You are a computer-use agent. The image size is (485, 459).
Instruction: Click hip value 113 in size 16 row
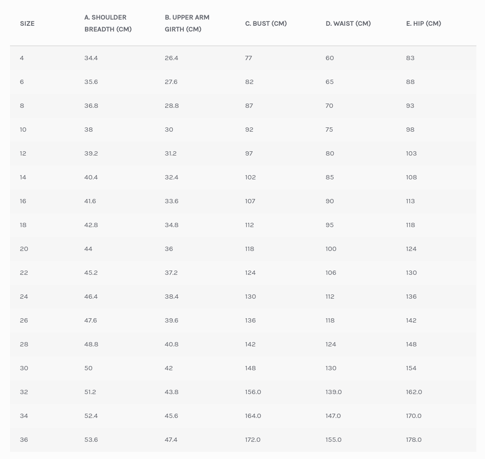[x=411, y=201]
